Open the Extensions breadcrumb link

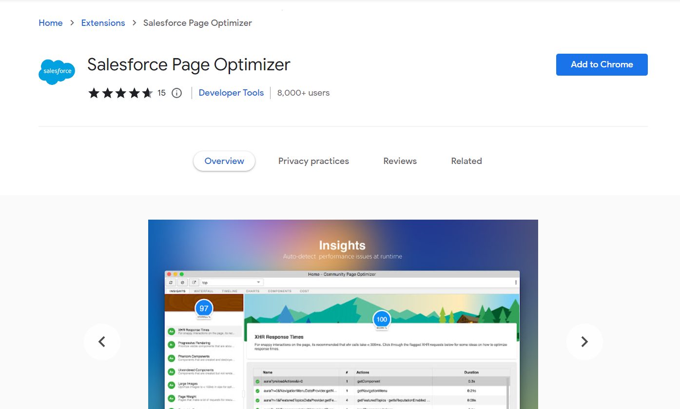click(x=103, y=22)
